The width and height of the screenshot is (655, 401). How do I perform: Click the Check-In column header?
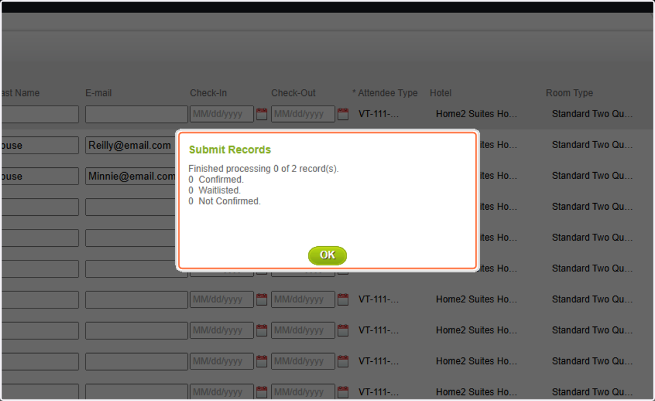[209, 93]
